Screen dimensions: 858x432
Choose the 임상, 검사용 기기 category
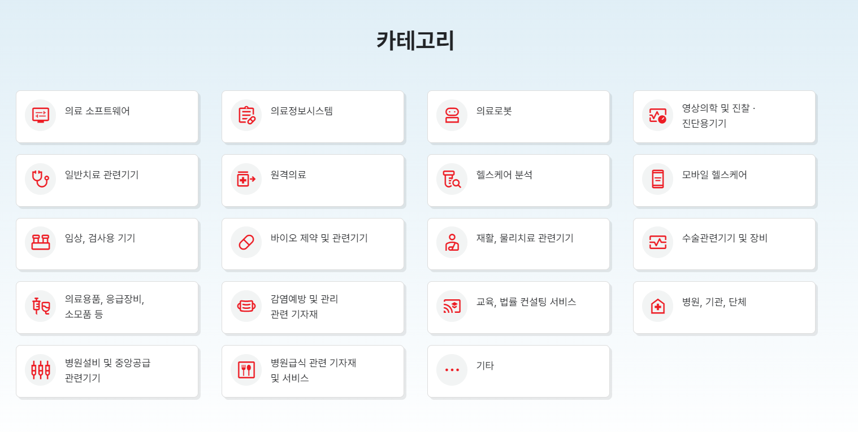tap(107, 244)
